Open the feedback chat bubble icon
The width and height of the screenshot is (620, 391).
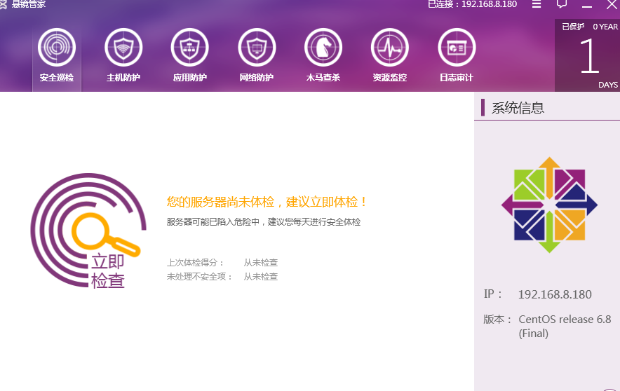(562, 4)
